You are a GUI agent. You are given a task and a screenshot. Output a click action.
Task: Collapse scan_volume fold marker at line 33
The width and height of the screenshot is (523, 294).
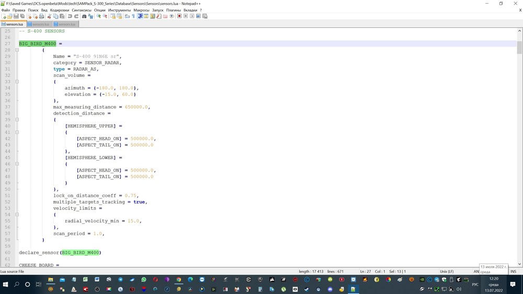(x=17, y=82)
